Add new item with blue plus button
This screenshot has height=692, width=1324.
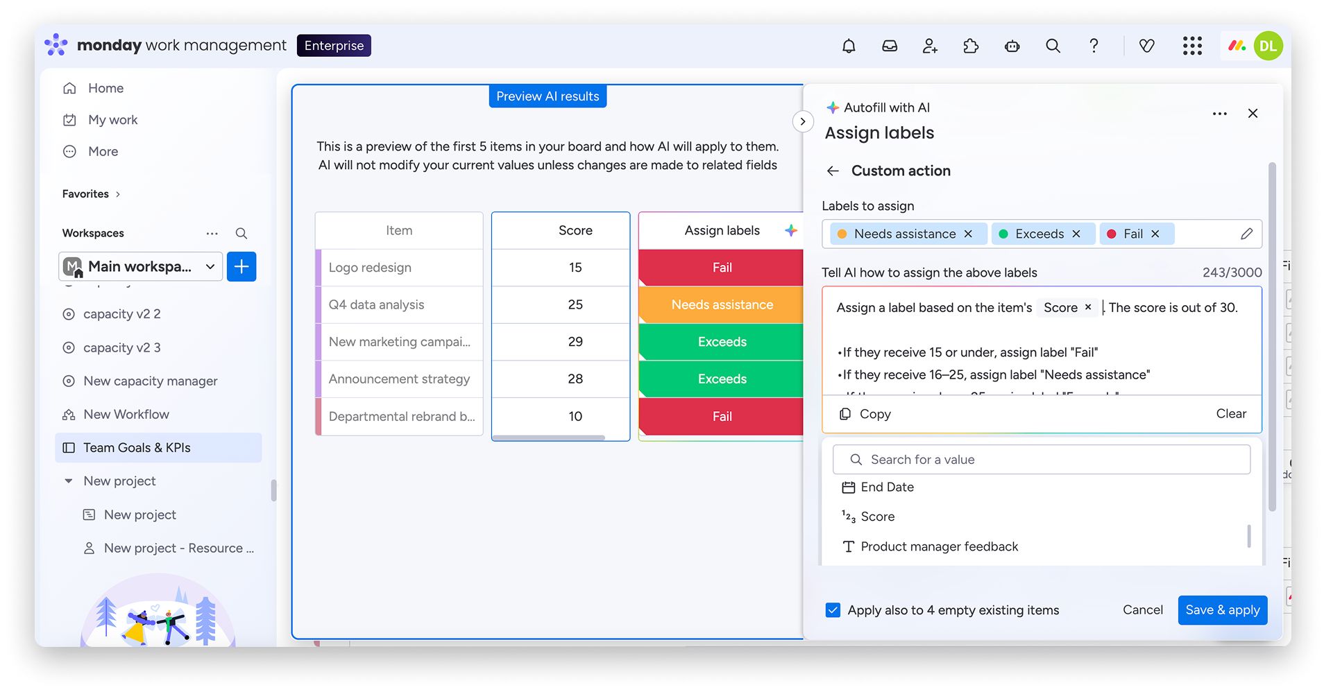241,266
